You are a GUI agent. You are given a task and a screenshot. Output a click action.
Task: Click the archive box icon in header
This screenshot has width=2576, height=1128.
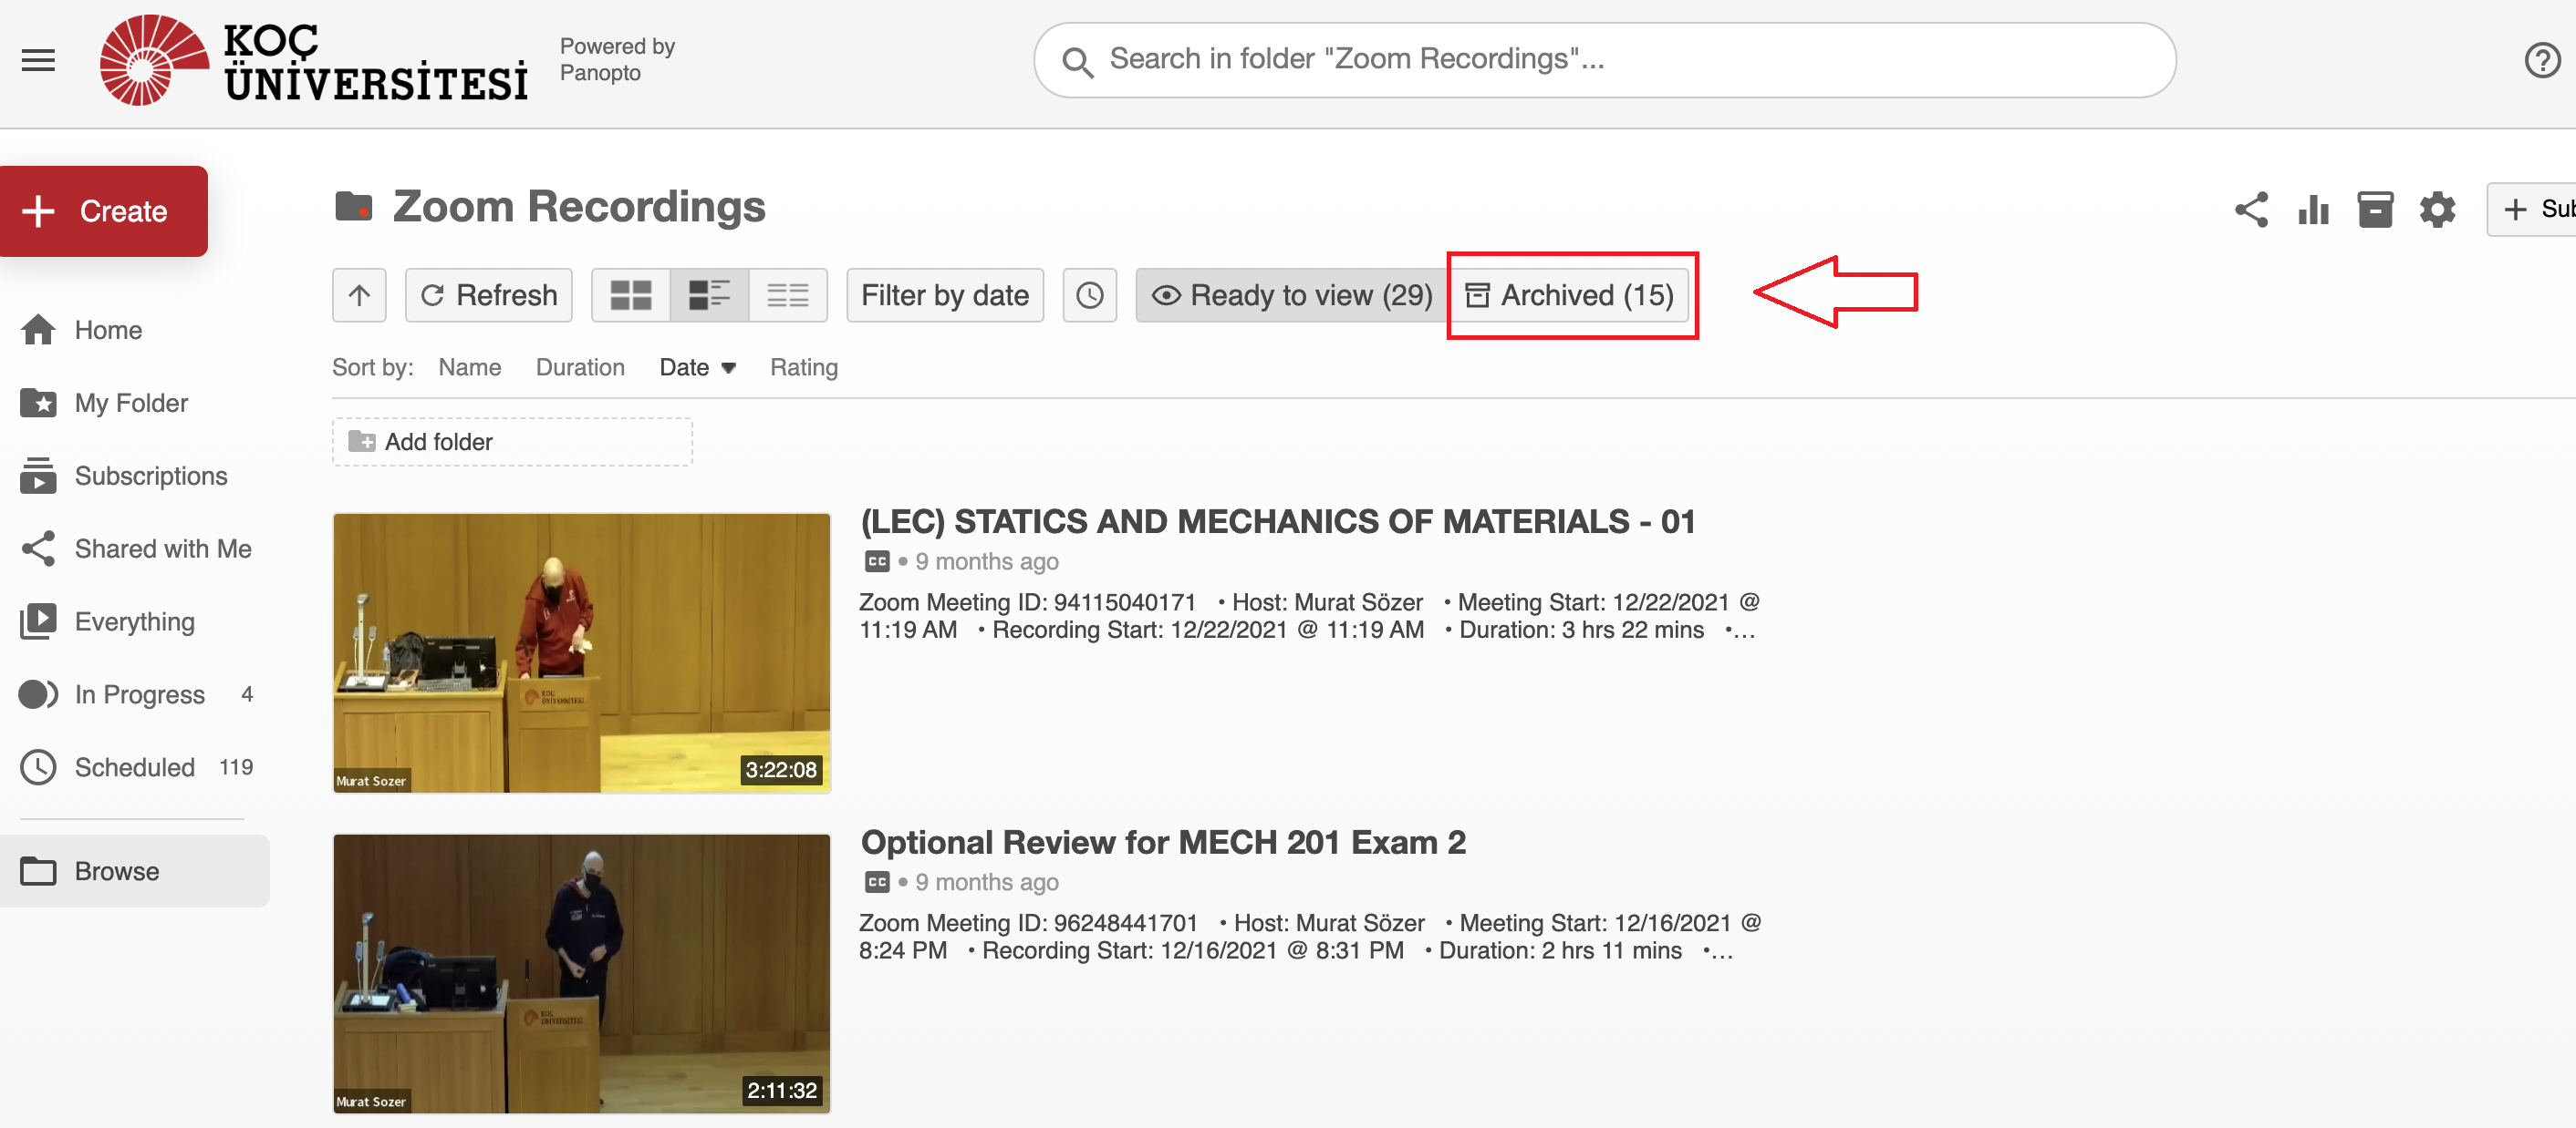[2375, 210]
